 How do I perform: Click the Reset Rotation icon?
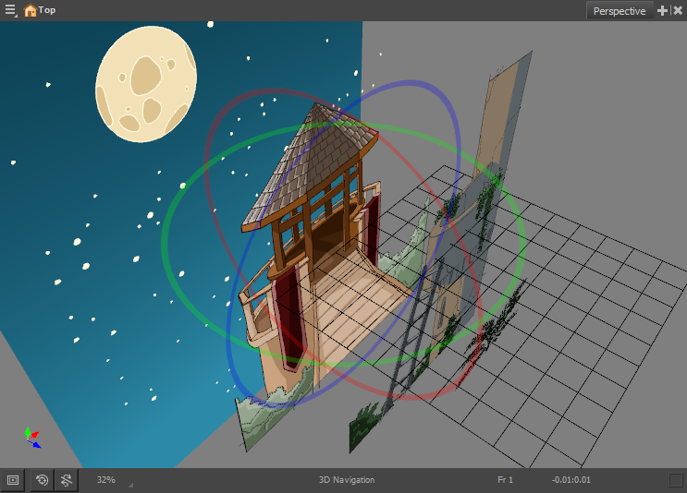[67, 480]
